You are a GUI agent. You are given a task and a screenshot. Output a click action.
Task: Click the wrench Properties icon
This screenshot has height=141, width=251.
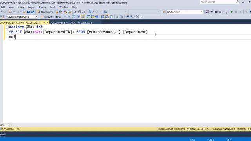coord(212,12)
